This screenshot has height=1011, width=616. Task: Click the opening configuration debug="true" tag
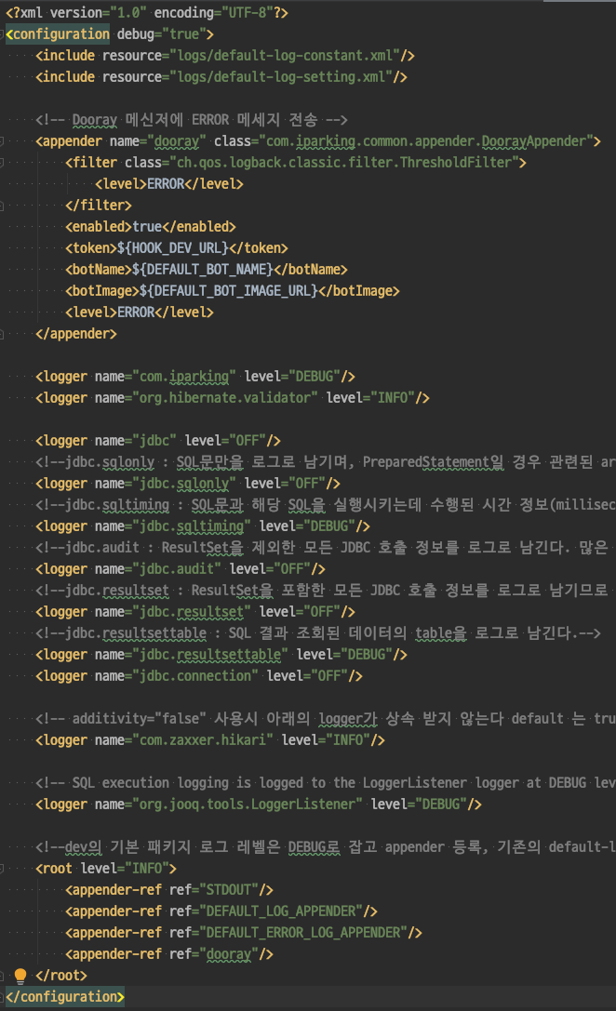click(110, 34)
